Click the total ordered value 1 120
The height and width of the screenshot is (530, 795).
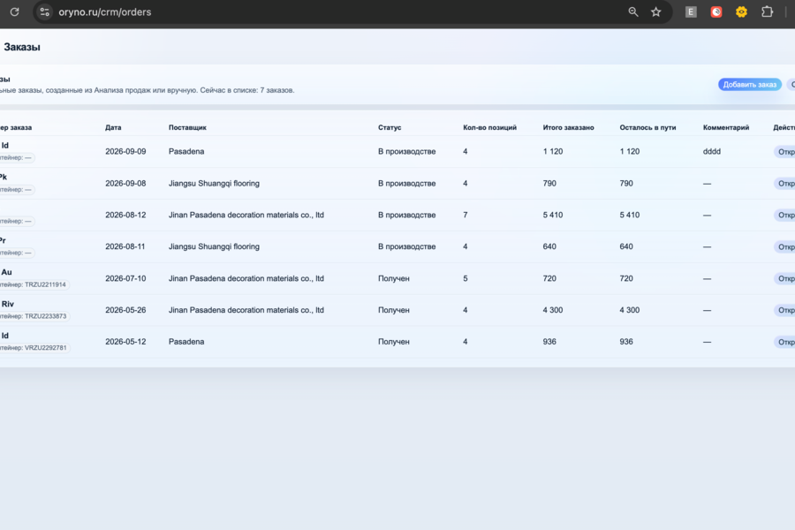coord(553,152)
